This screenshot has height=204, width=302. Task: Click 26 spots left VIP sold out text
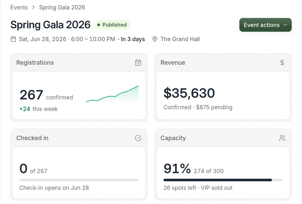(x=198, y=188)
